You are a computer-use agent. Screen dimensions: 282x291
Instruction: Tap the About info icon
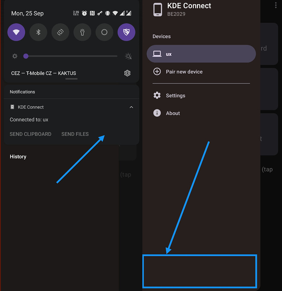tap(157, 113)
